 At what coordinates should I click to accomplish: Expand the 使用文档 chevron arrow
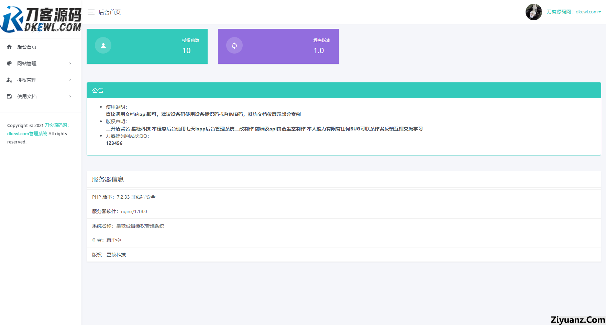pos(70,96)
